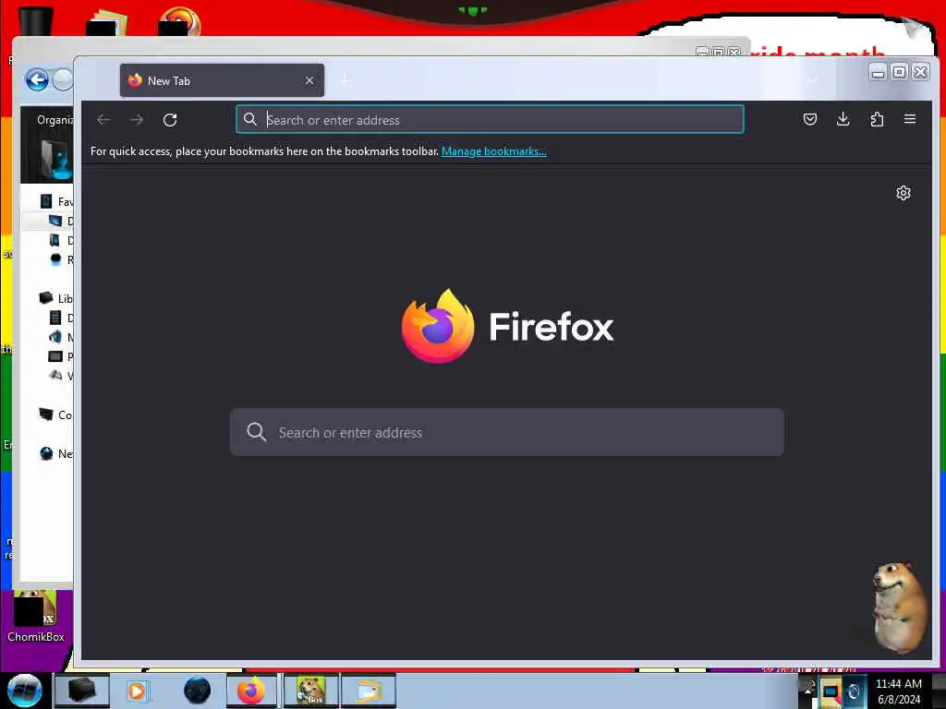Select Computer in Explorer navigation pane

[x=56, y=415]
